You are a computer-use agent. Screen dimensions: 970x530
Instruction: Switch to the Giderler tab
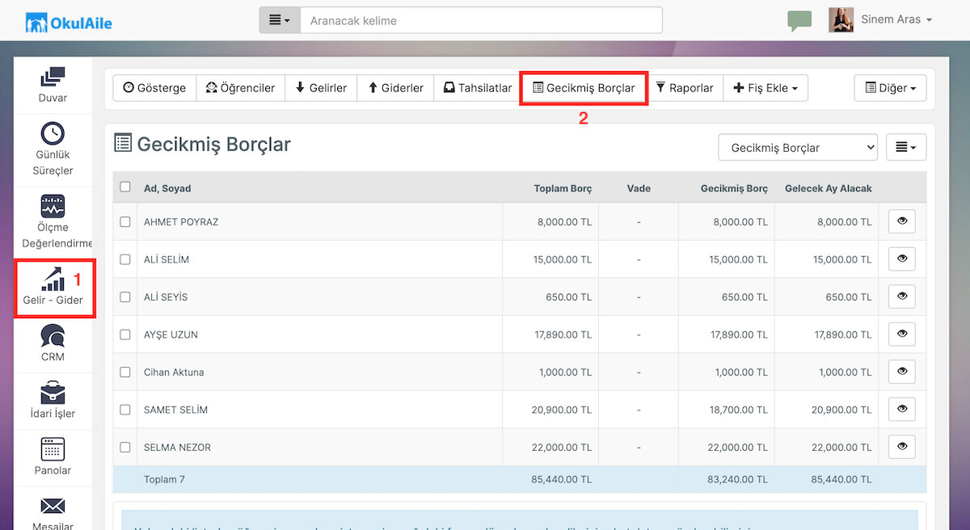click(x=395, y=88)
